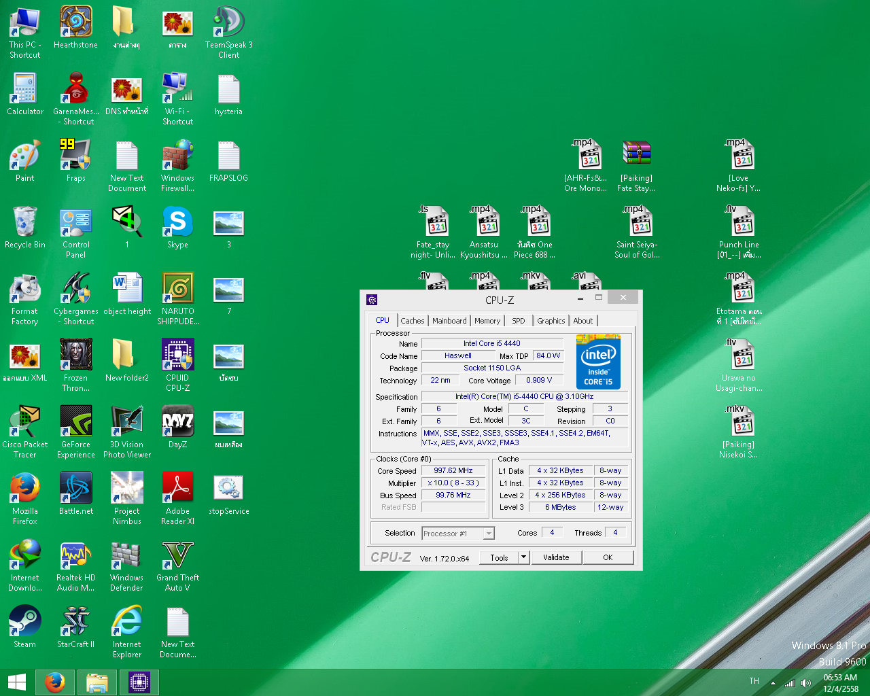Screen dimensions: 870x696
Task: Show hidden system tray icons
Action: tap(773, 682)
